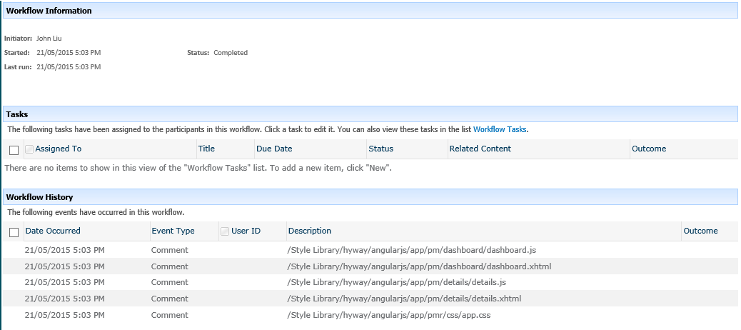Open the Assigned To column header menu
Screen dimensions: 741x330
tap(59, 149)
